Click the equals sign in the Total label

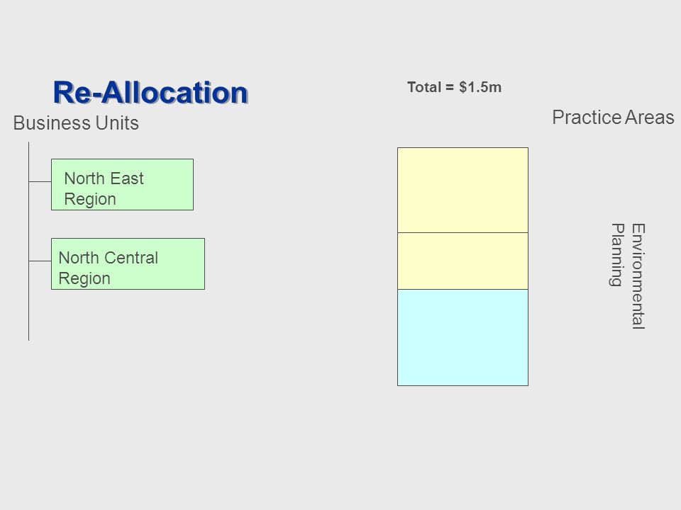450,88
